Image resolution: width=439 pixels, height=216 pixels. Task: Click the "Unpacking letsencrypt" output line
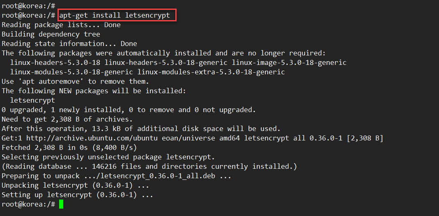75,185
